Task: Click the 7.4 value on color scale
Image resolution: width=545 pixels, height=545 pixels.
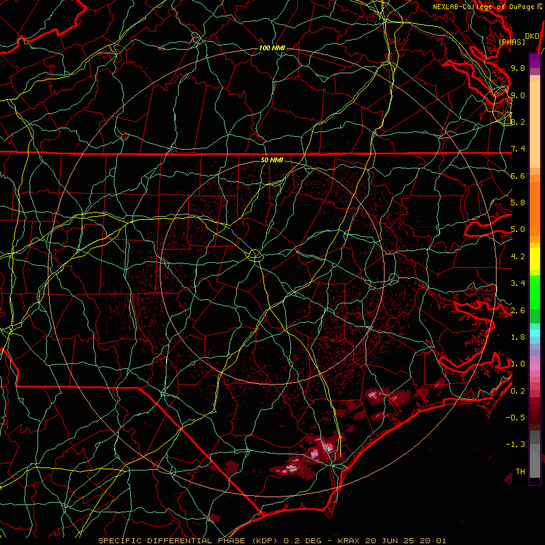Action: click(518, 149)
